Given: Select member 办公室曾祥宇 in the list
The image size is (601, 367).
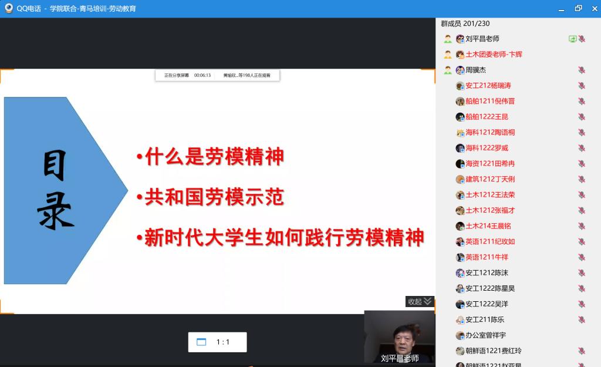Looking at the screenshot, I should point(485,335).
